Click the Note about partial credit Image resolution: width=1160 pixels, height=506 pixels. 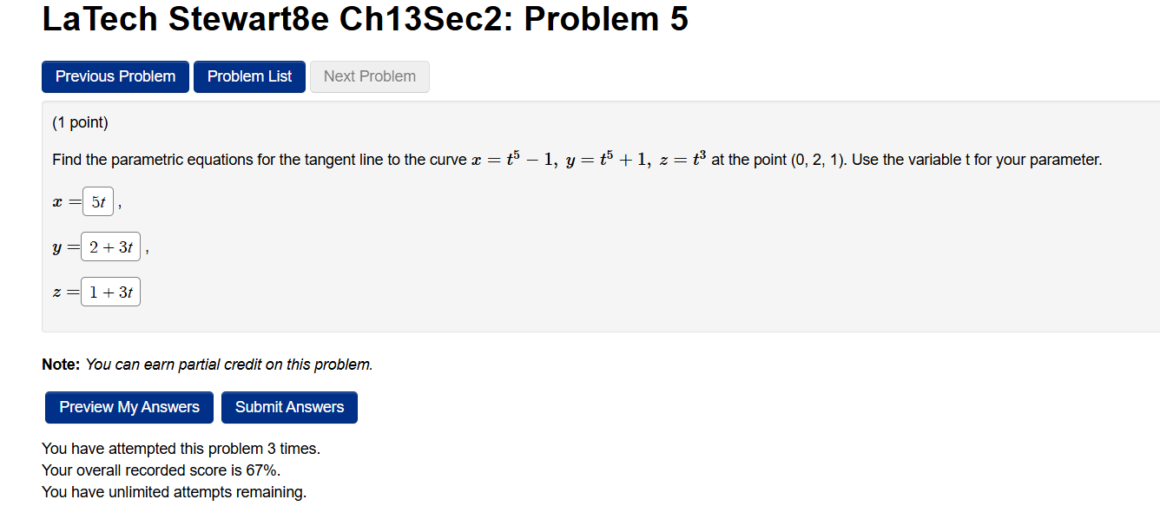tap(208, 364)
